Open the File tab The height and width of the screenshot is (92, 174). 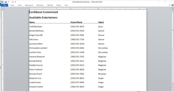point(5,5)
